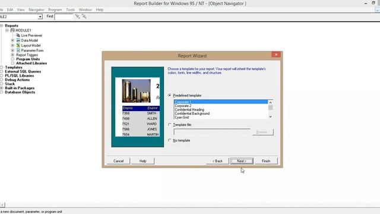
Task: Expand the Report Triggers node
Action: [x=12, y=55]
